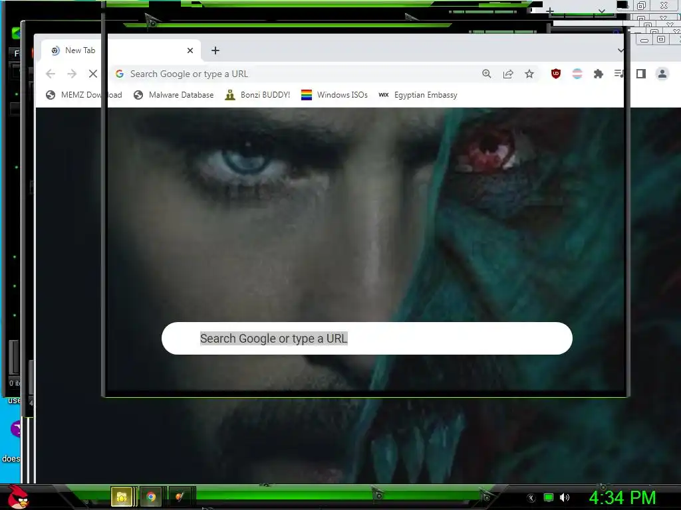This screenshot has height=510, width=681.
Task: Open the Egyptian Embassy bookmark
Action: pyautogui.click(x=418, y=95)
